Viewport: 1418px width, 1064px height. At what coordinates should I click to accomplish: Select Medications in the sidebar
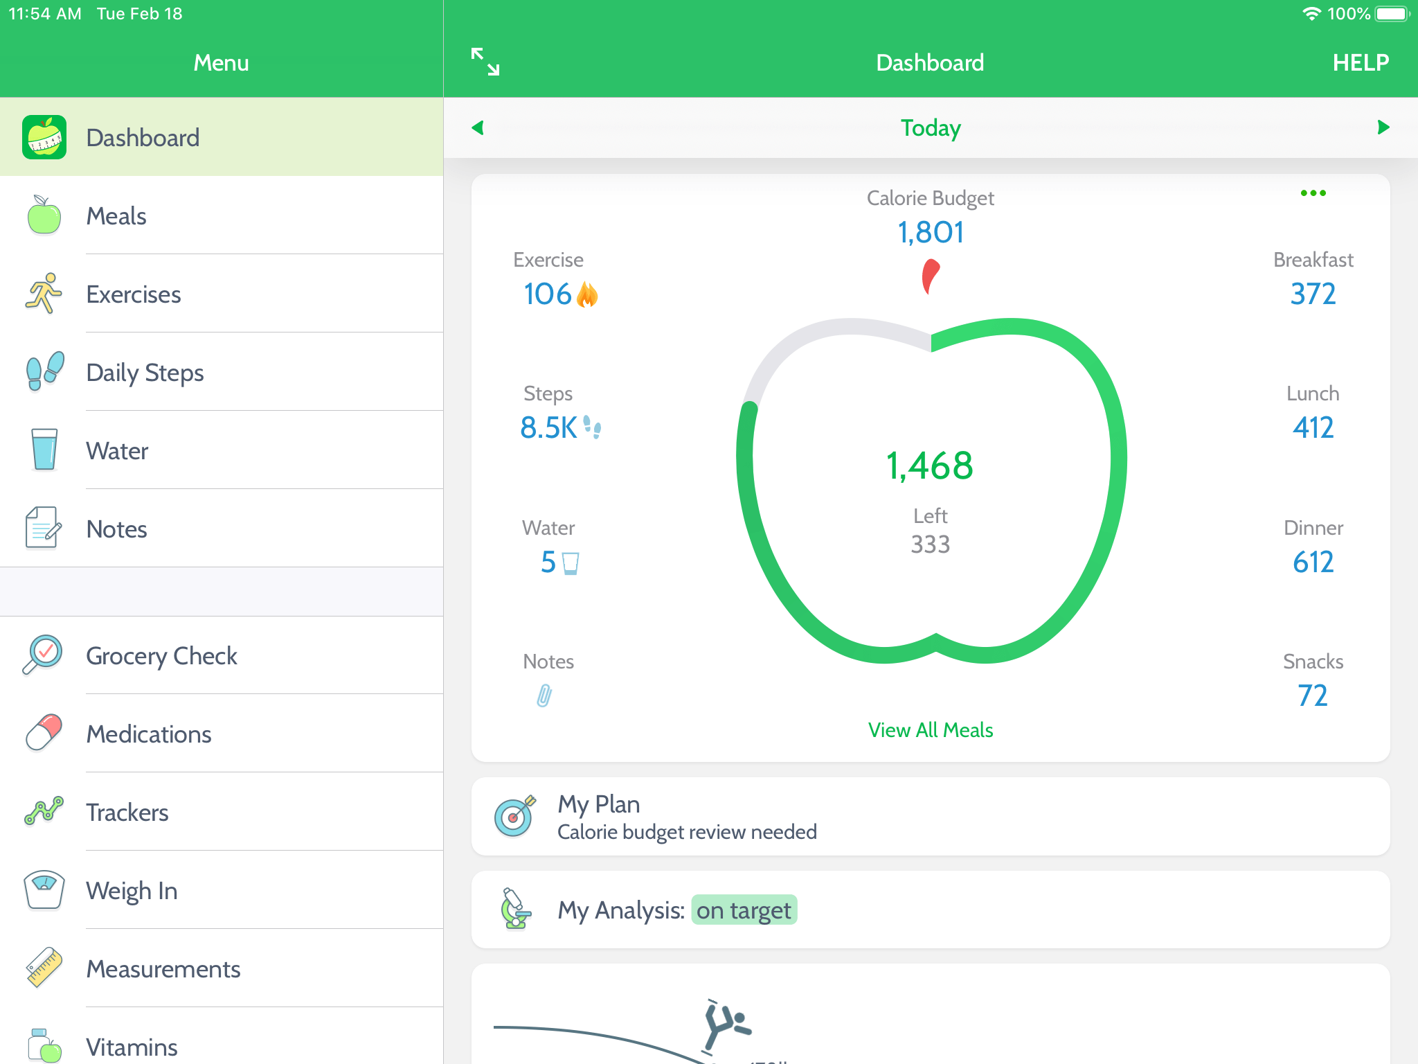click(149, 734)
